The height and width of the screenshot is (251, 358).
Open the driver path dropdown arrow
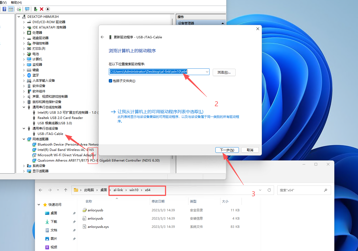(x=207, y=72)
